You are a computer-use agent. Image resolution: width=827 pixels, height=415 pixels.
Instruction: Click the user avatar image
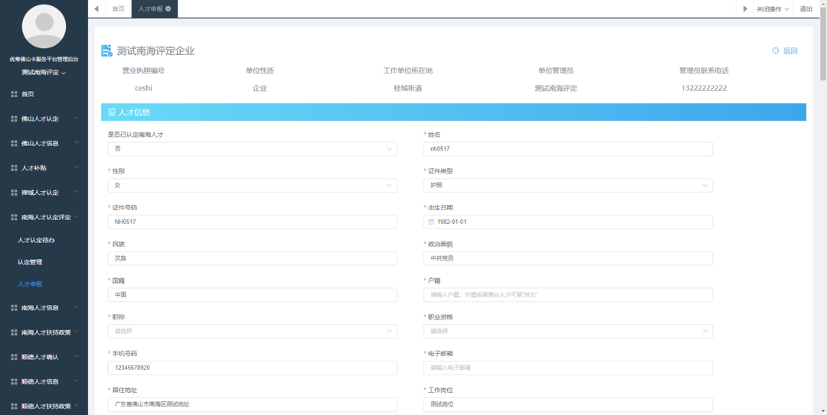[x=44, y=26]
